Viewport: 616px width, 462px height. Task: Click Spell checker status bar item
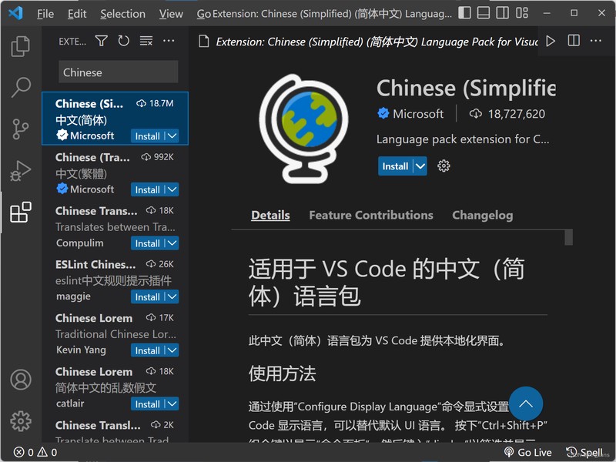pos(584,453)
